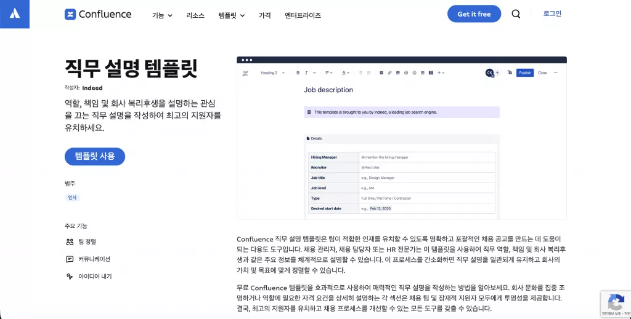
Task: Click the job description template preview image
Action: pos(402,138)
